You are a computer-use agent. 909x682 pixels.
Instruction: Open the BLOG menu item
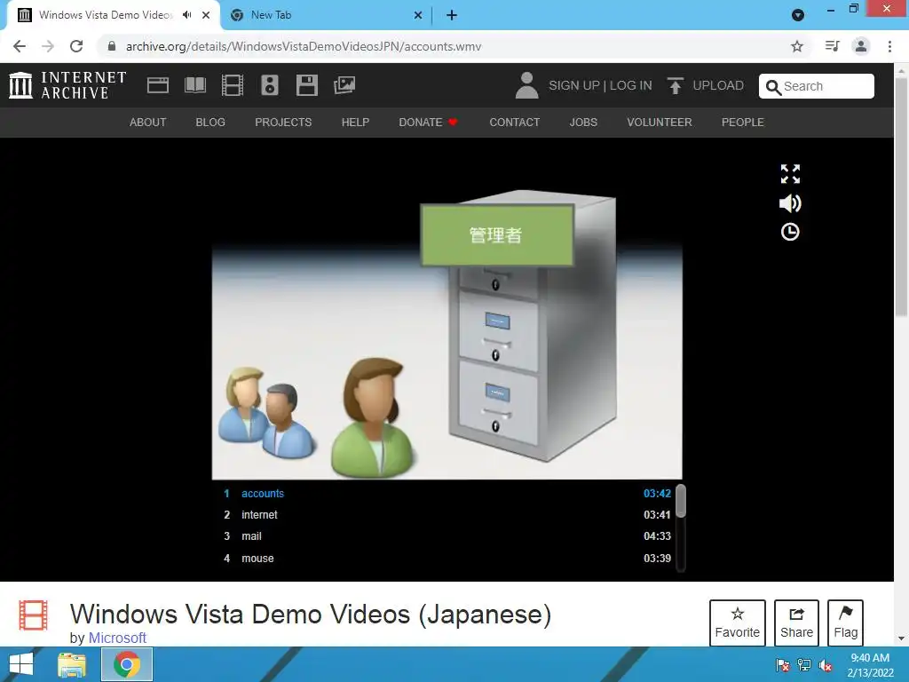pos(210,123)
